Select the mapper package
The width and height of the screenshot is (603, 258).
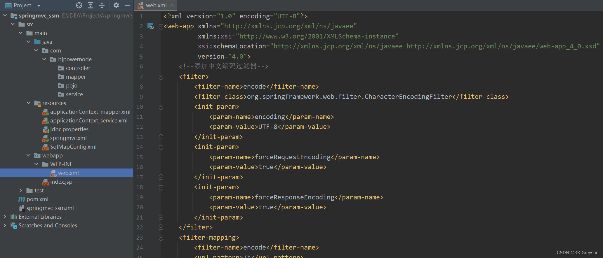(x=76, y=77)
